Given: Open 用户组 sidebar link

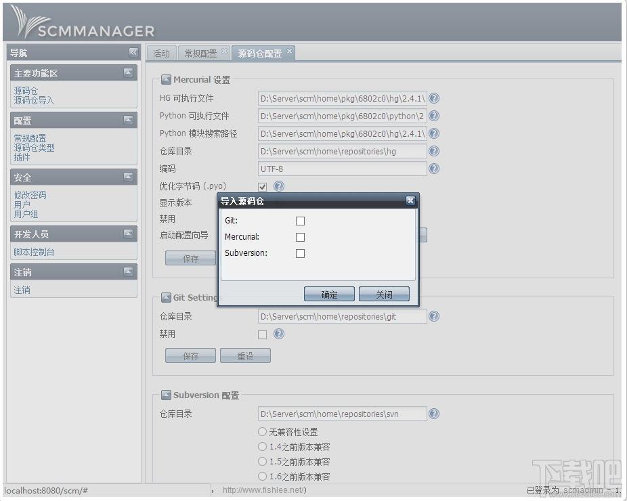Looking at the screenshot, I should point(26,215).
